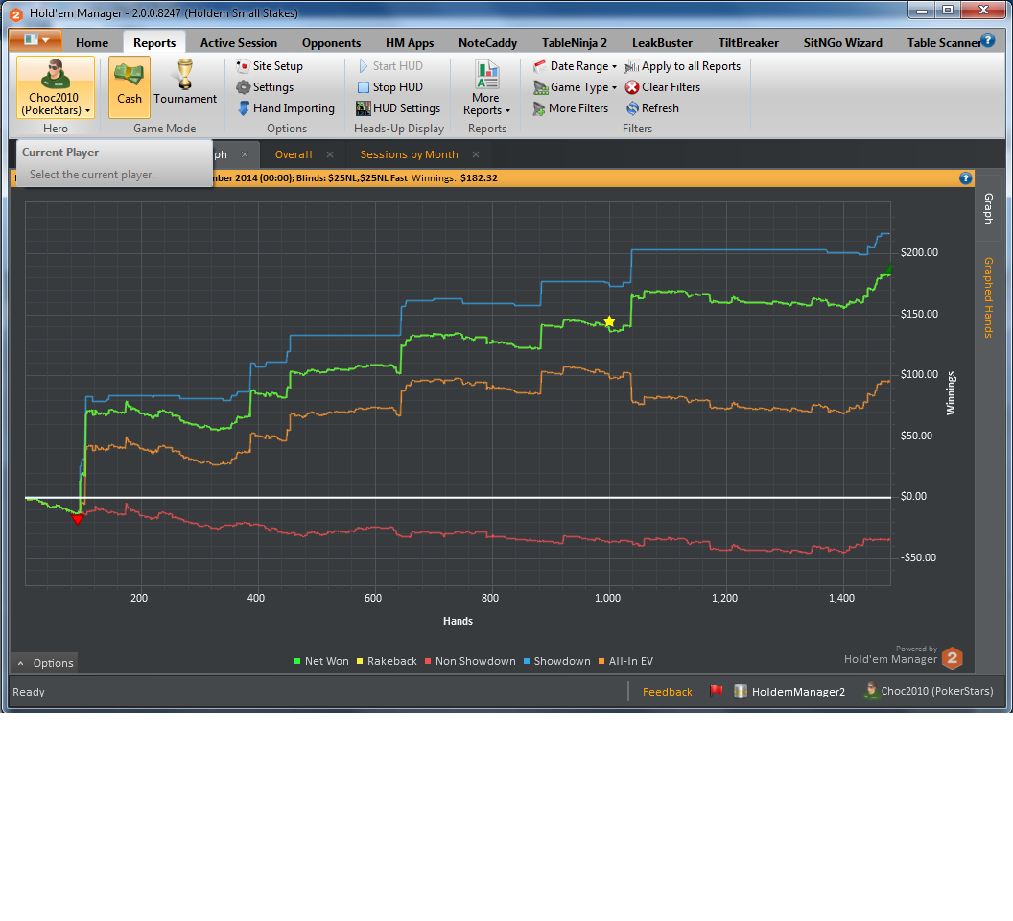This screenshot has width=1013, height=921.
Task: Click red triangle low-point marker
Action: 78,519
